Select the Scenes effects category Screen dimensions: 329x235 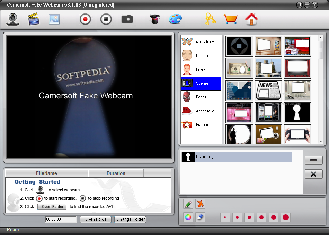point(201,83)
